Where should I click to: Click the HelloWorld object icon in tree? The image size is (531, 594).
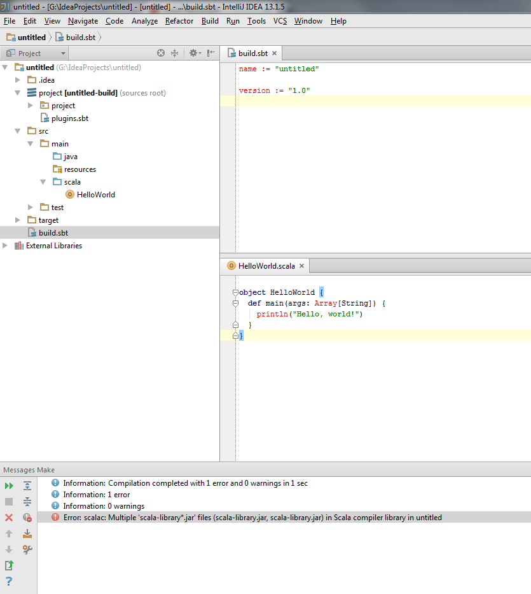[x=70, y=194]
